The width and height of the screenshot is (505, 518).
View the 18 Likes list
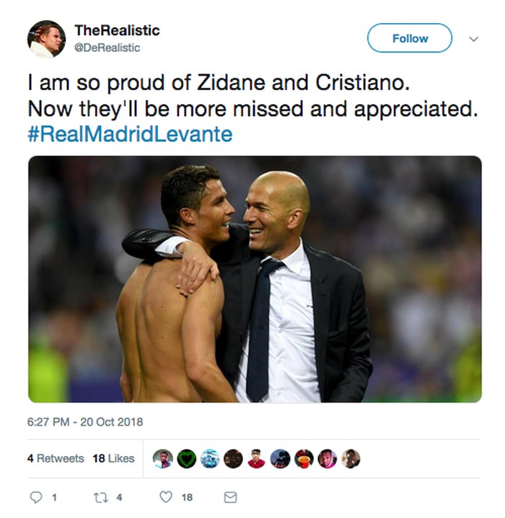(113, 458)
